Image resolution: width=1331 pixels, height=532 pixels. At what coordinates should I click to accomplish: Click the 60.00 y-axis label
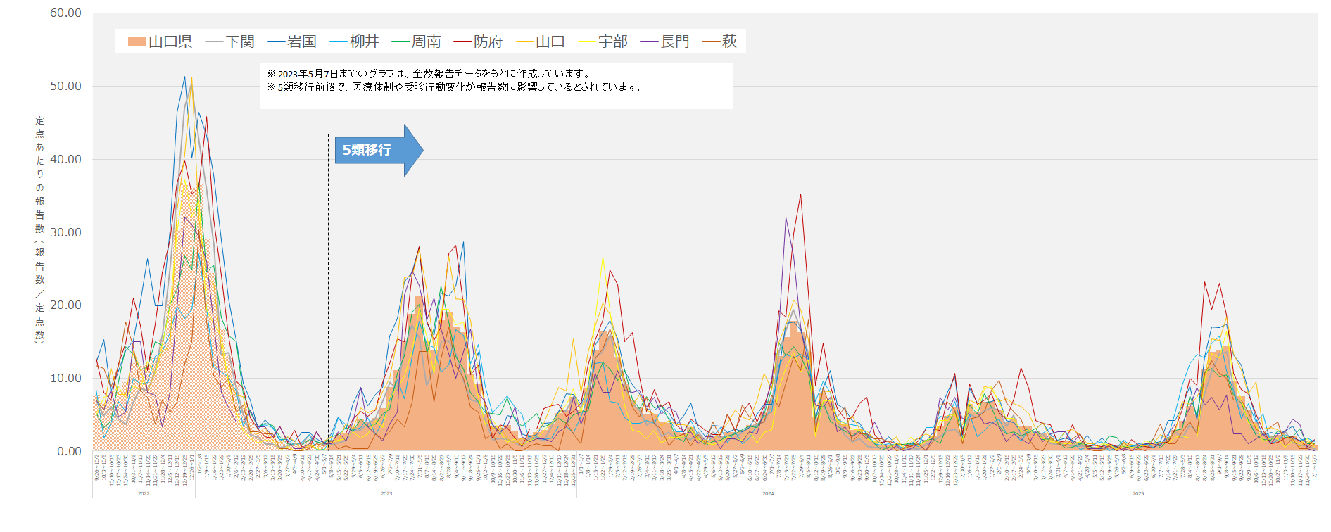[x=65, y=13]
